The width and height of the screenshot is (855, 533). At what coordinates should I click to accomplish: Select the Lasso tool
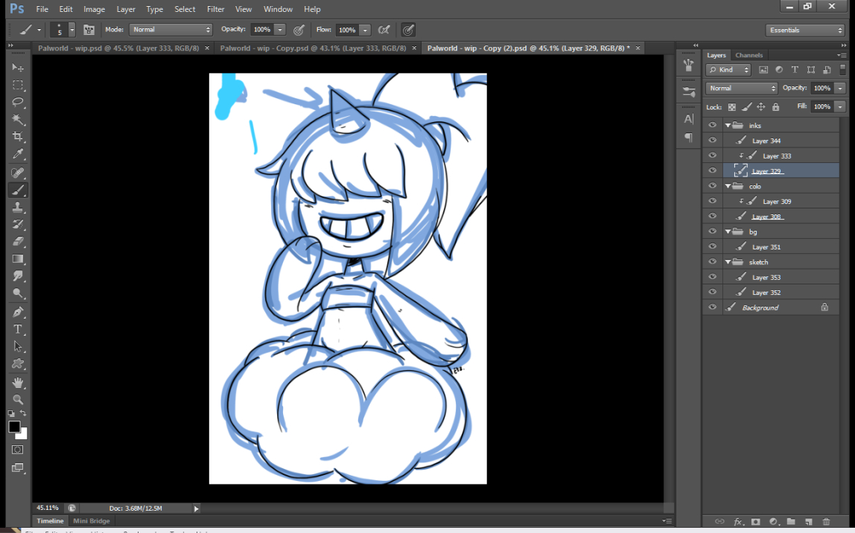click(x=18, y=102)
